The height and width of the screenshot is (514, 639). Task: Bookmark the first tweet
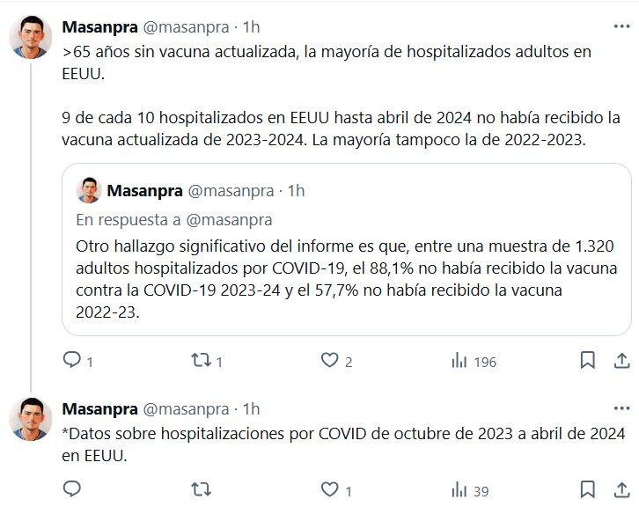click(588, 360)
